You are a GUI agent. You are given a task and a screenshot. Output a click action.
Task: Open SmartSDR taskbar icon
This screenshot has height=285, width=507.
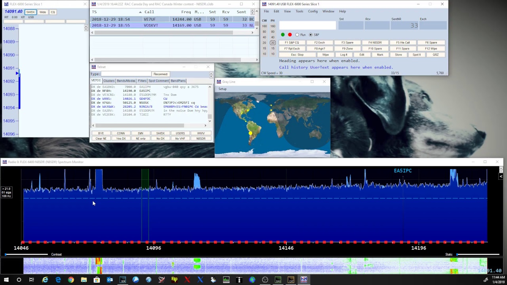coord(123,280)
